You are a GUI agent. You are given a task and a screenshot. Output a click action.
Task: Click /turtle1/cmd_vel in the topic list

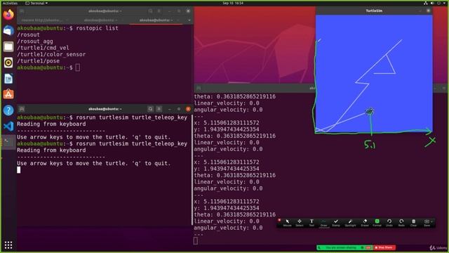click(x=43, y=48)
